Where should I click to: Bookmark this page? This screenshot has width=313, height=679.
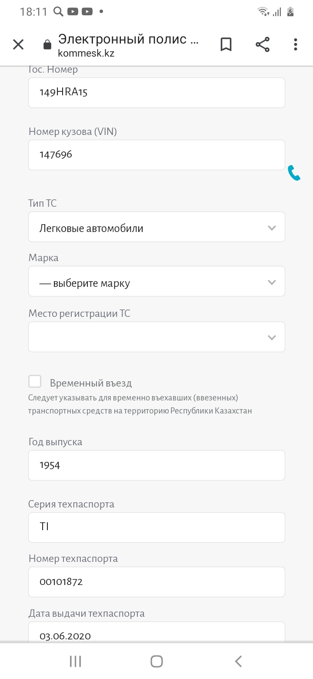pos(226,44)
